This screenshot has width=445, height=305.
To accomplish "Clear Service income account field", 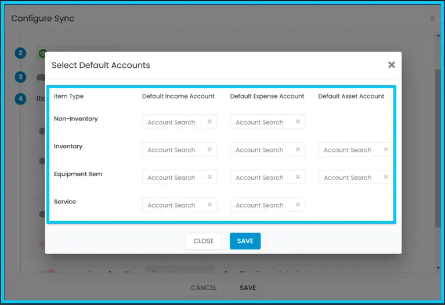I will click(209, 205).
